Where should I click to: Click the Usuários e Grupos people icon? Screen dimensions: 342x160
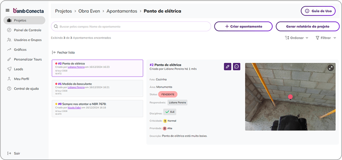(x=9, y=40)
